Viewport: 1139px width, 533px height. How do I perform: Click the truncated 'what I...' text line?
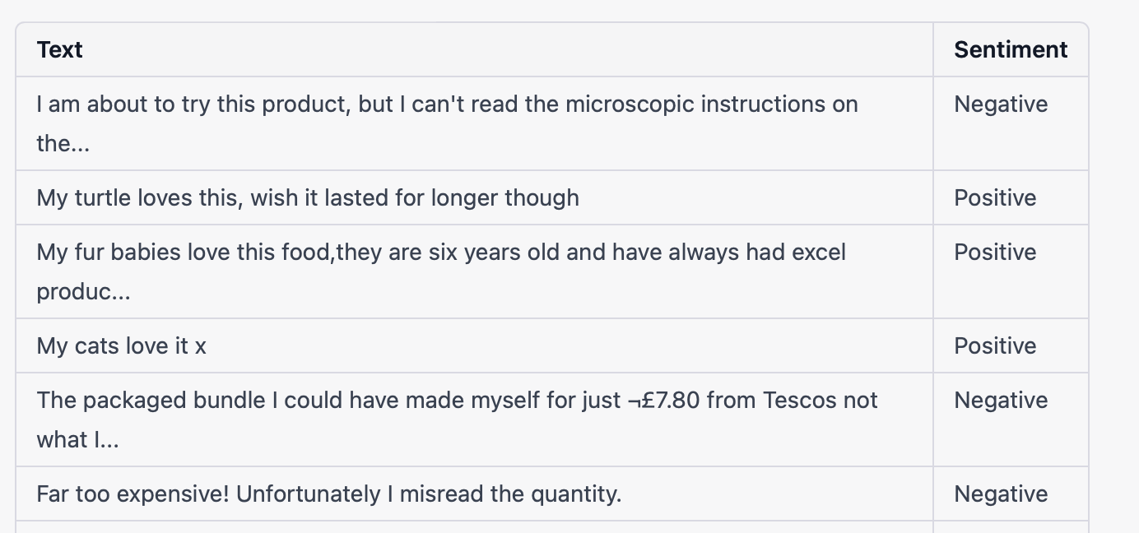(77, 440)
